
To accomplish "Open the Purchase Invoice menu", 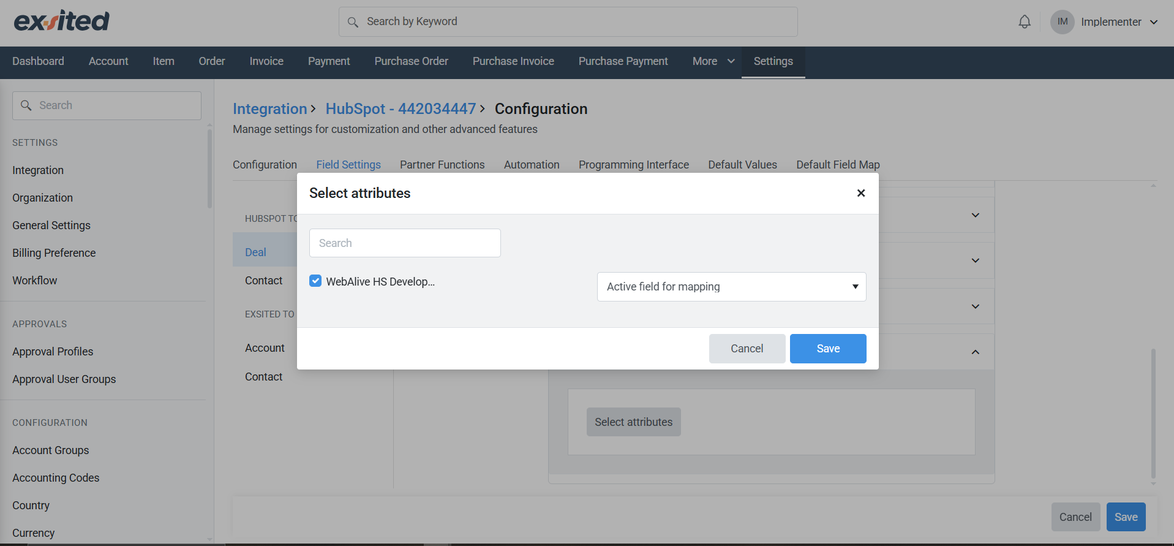I will [513, 61].
